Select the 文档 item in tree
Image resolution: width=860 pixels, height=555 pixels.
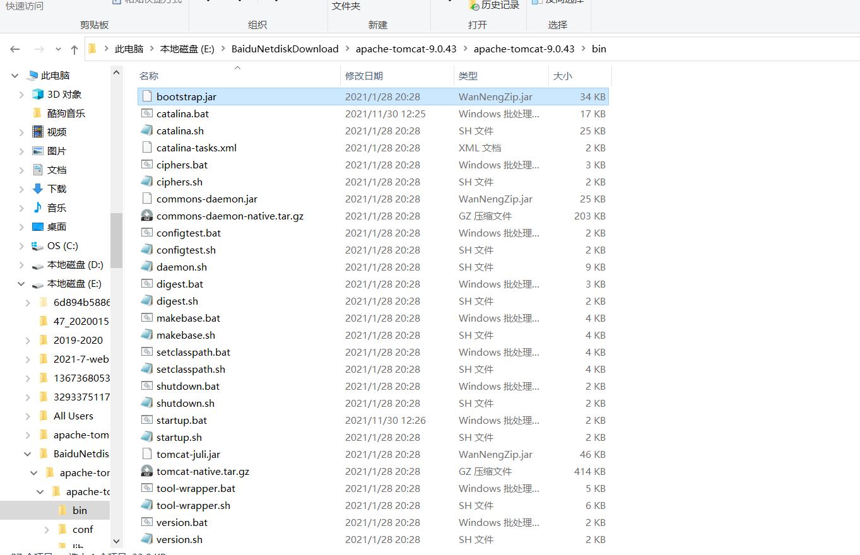click(57, 170)
